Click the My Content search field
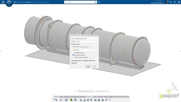 79,2
